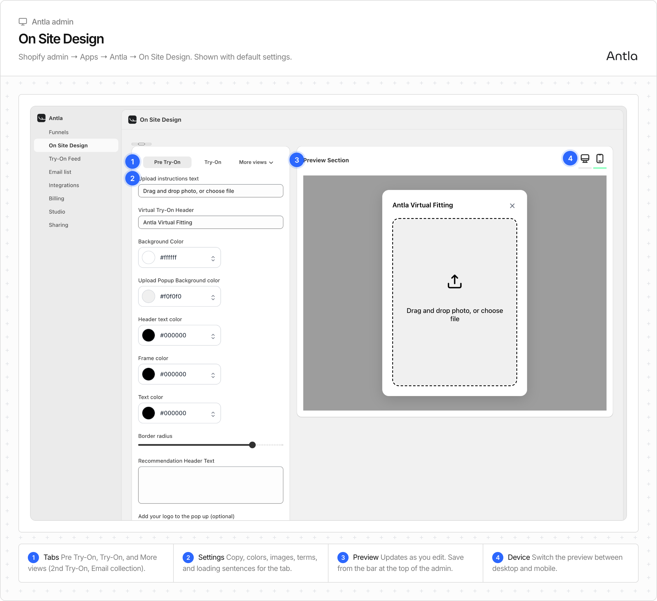The image size is (657, 601).
Task: Select the Pre Try-On tab
Action: [167, 162]
